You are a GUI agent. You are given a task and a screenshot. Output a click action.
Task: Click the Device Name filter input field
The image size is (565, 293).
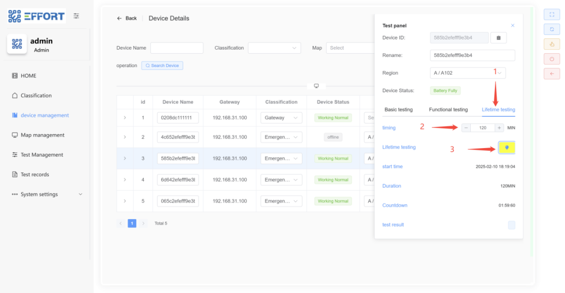177,48
